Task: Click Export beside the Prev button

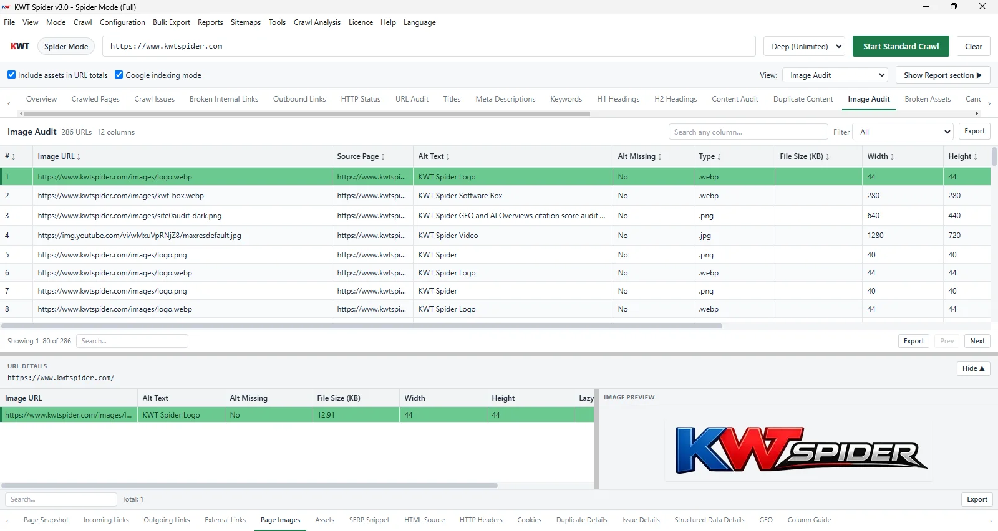Action: tap(914, 341)
